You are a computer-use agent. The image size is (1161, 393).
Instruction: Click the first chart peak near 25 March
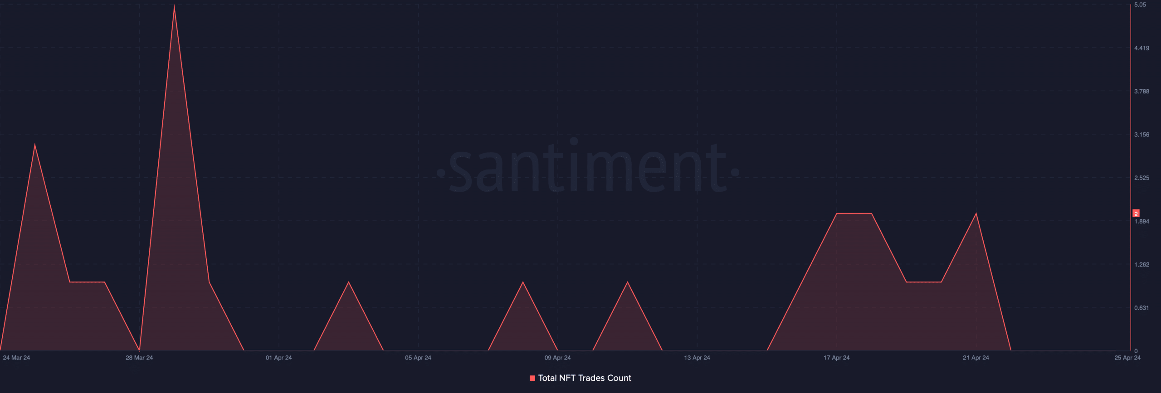coord(35,145)
